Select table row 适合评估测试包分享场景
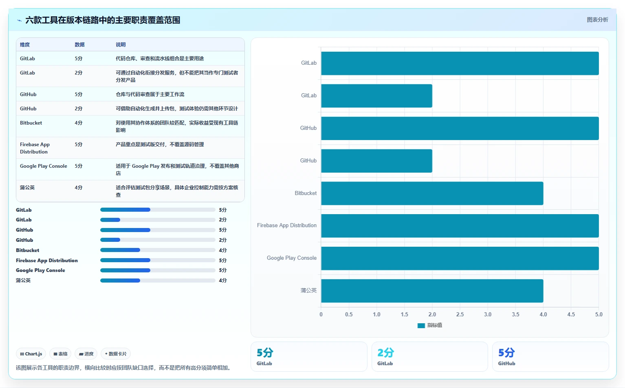This screenshot has width=625, height=388. 130,191
